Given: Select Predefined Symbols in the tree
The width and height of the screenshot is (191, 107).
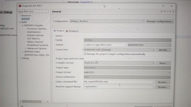Looking at the screenshot, I should click(38, 45).
